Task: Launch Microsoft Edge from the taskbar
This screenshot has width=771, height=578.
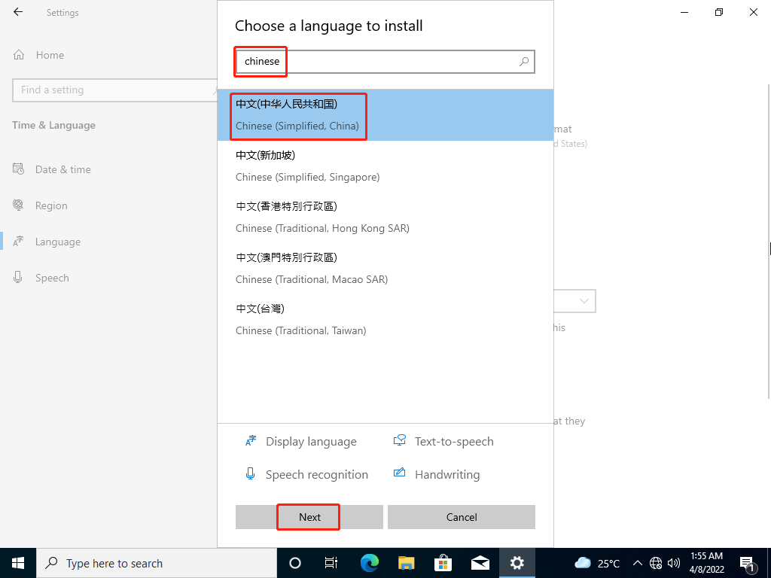Action: click(x=368, y=563)
